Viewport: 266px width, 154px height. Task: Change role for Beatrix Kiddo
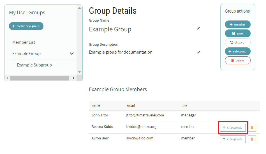click(x=233, y=128)
